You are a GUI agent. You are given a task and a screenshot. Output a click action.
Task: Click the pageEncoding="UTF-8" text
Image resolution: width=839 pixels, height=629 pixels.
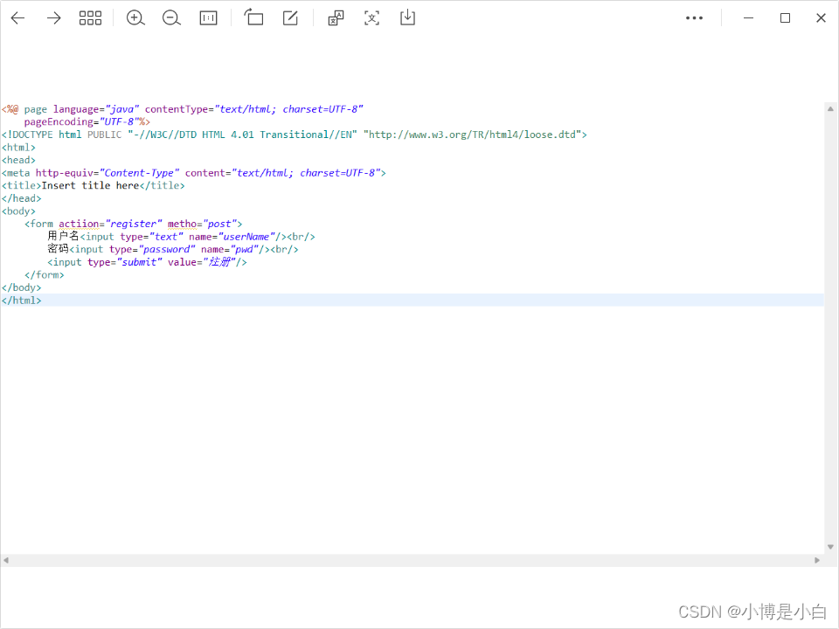[x=81, y=122]
